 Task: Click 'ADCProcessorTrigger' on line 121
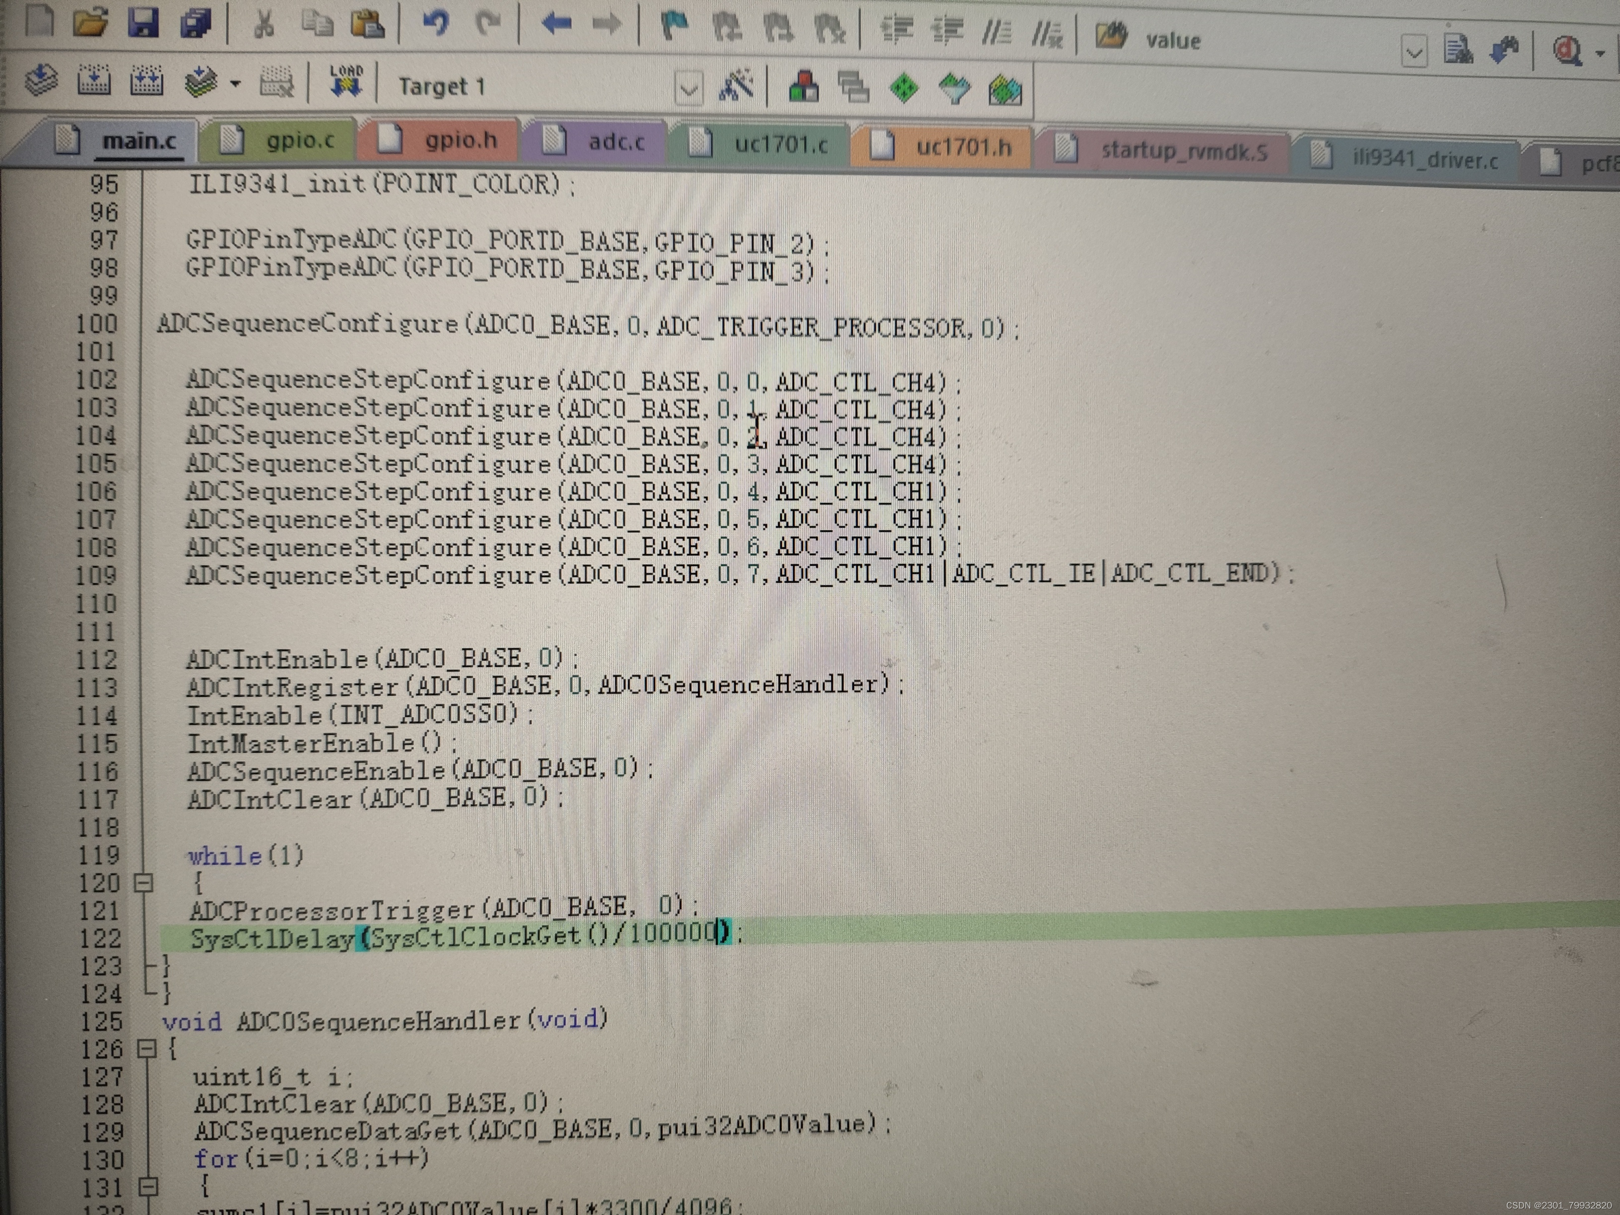(x=333, y=910)
